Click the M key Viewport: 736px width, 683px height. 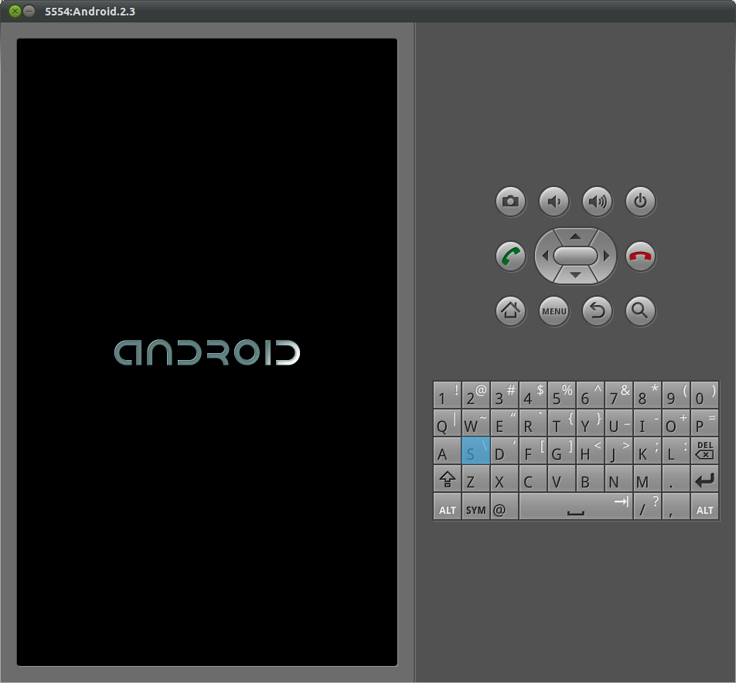tap(647, 479)
